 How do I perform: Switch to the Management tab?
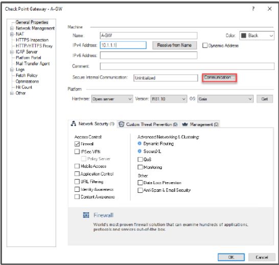[200, 124]
